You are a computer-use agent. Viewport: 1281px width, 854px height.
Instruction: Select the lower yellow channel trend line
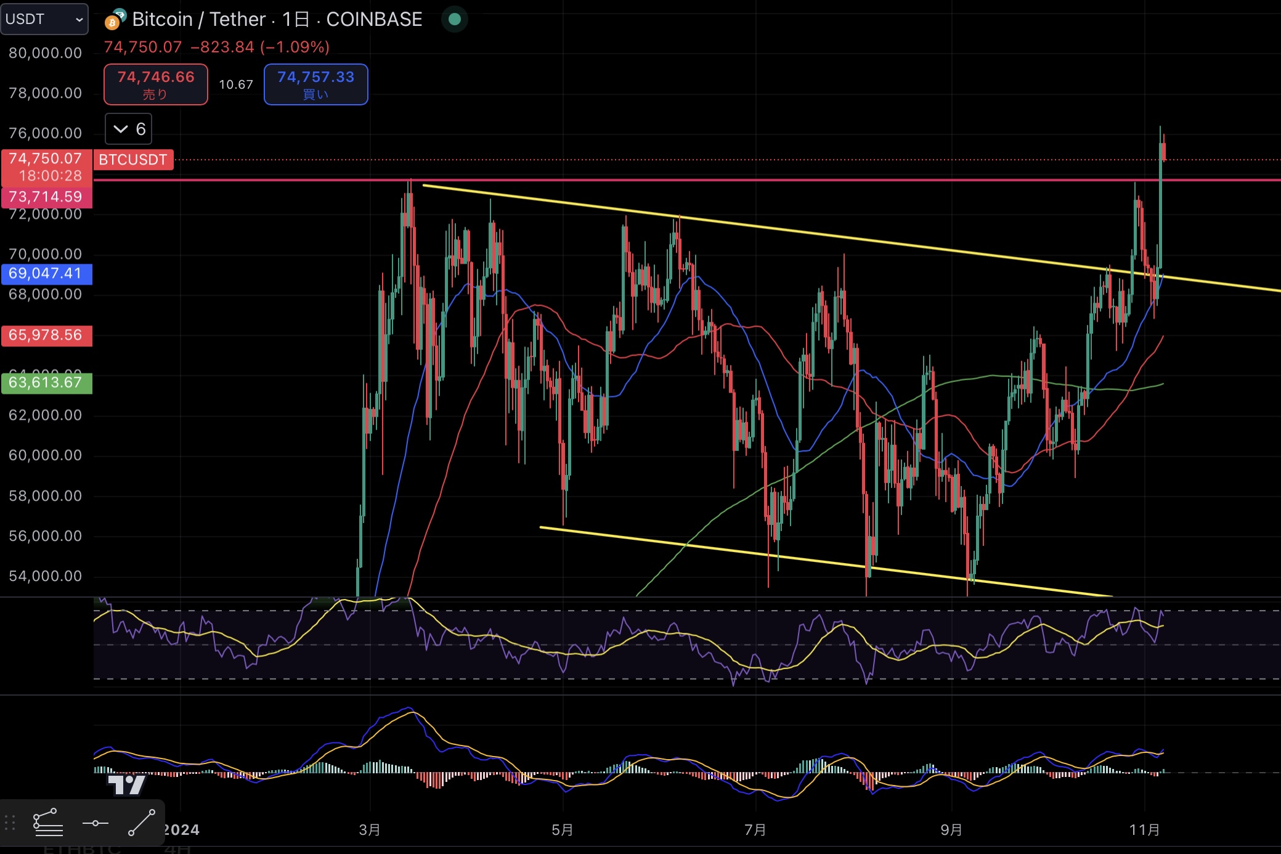point(826,562)
